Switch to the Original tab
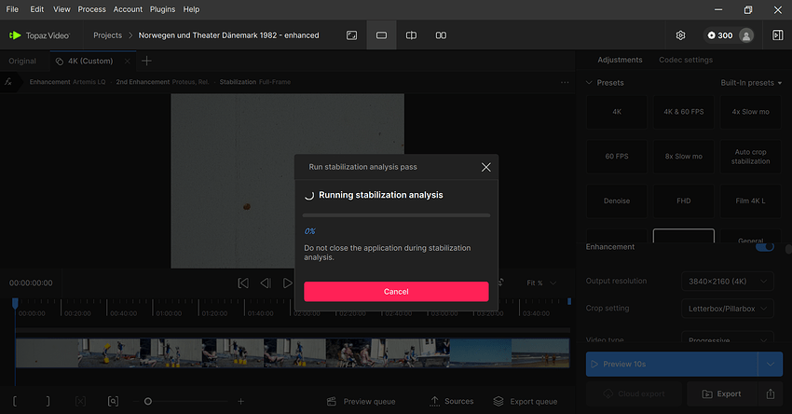The width and height of the screenshot is (792, 414). [x=22, y=62]
